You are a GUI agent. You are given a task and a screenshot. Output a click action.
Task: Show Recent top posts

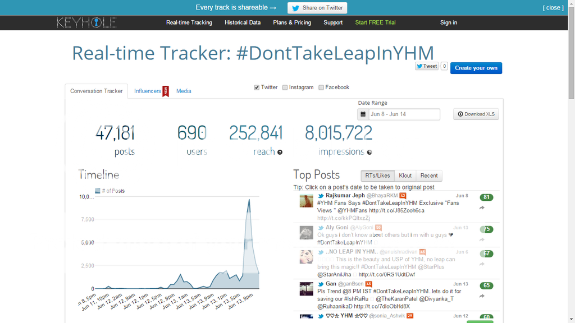[x=429, y=176]
